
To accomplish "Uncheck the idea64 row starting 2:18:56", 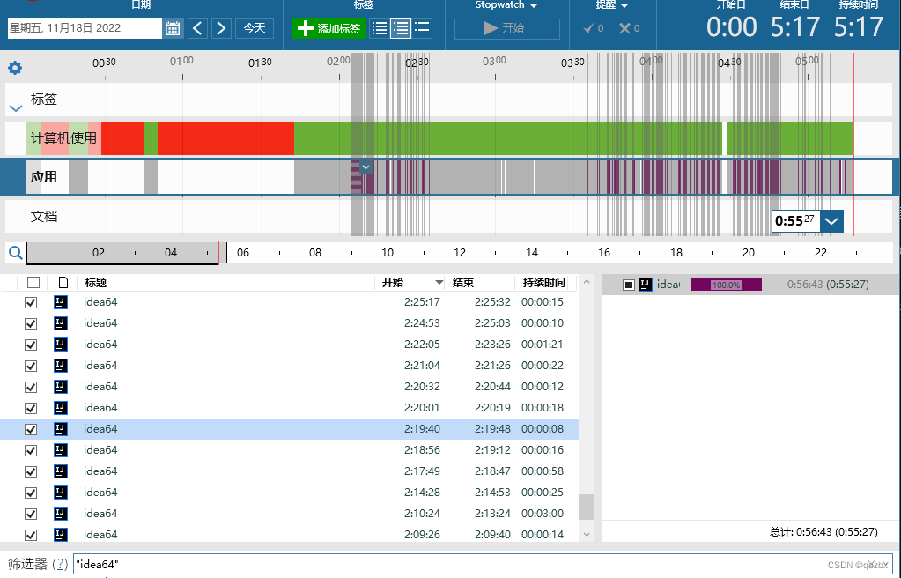I will pyautogui.click(x=31, y=450).
